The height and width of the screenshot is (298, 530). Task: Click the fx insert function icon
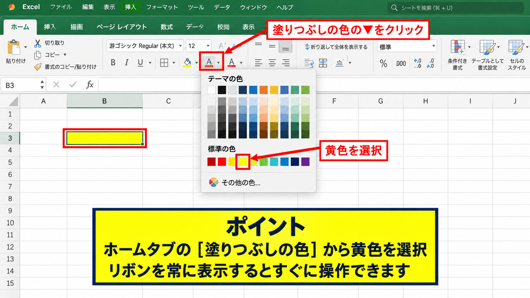pos(90,85)
